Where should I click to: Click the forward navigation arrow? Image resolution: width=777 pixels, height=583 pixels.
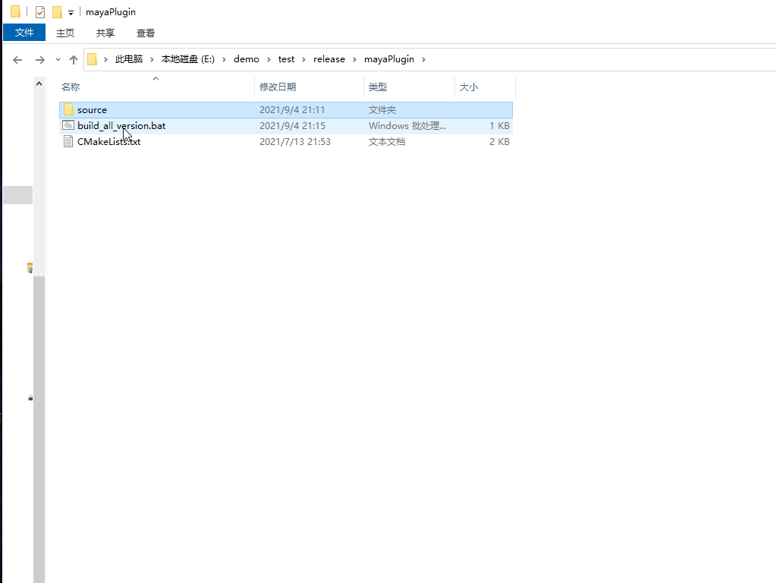tap(39, 59)
